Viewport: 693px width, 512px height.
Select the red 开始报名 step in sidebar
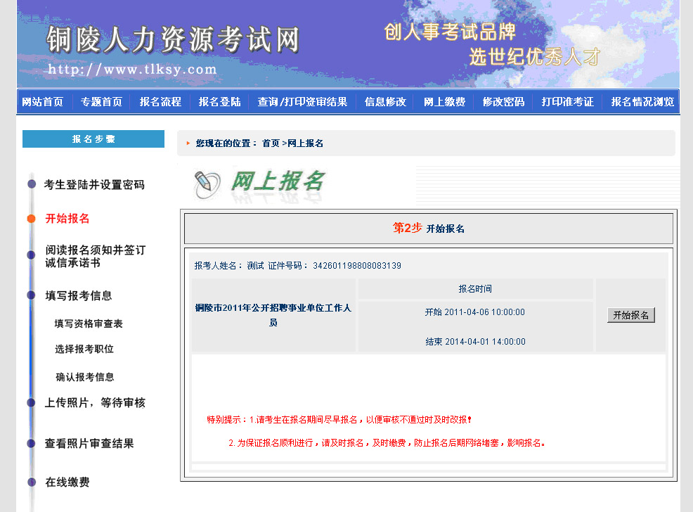[x=67, y=219]
